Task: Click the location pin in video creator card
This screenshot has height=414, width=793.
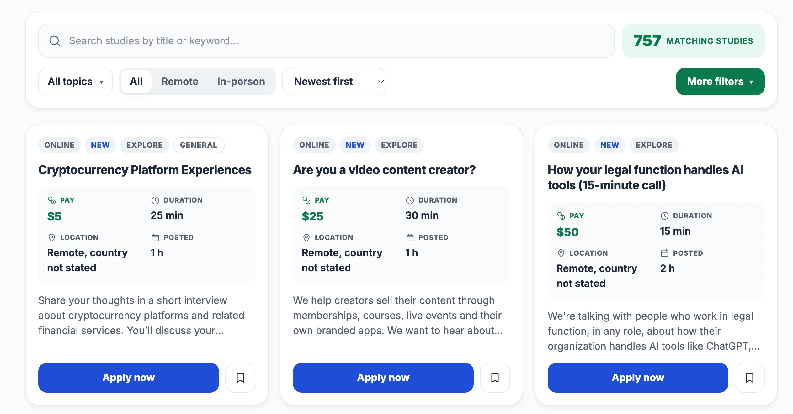Action: pos(306,237)
